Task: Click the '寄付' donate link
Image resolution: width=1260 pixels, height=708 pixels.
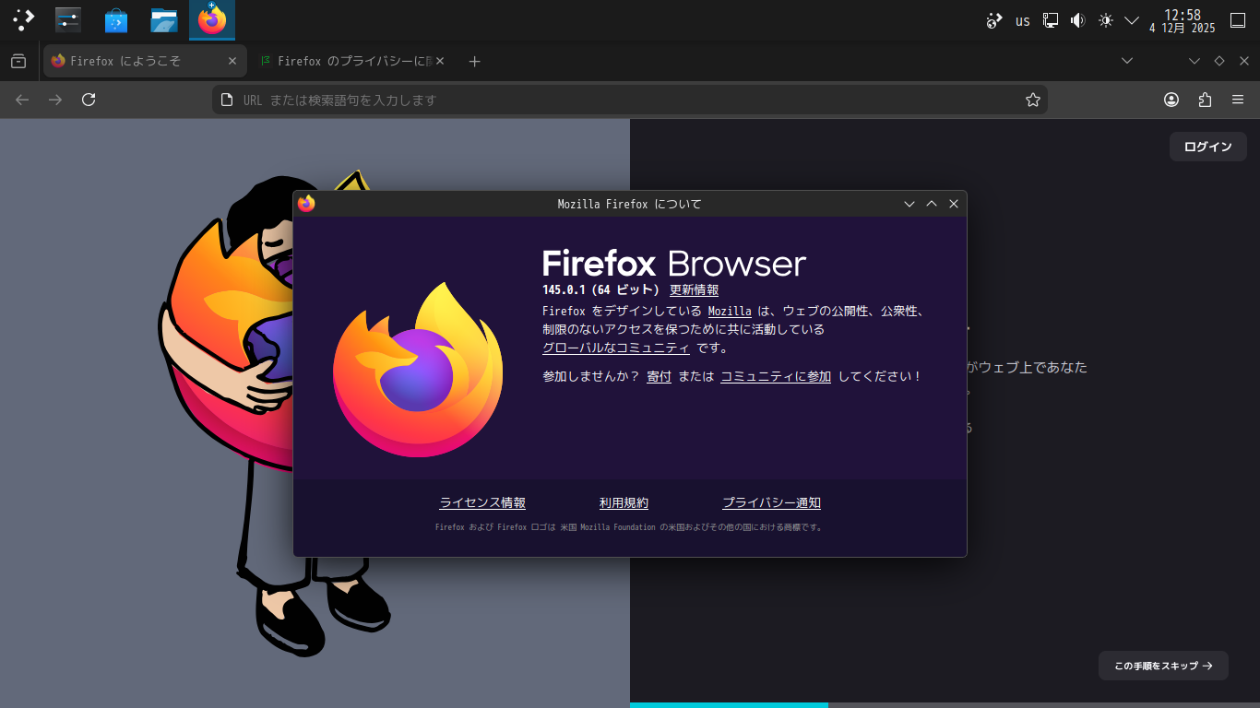Action: point(659,376)
